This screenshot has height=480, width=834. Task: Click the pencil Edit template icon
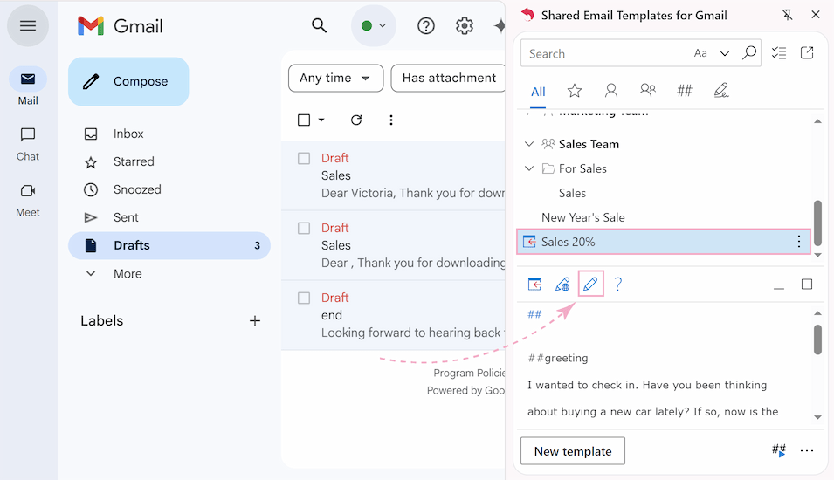click(591, 284)
